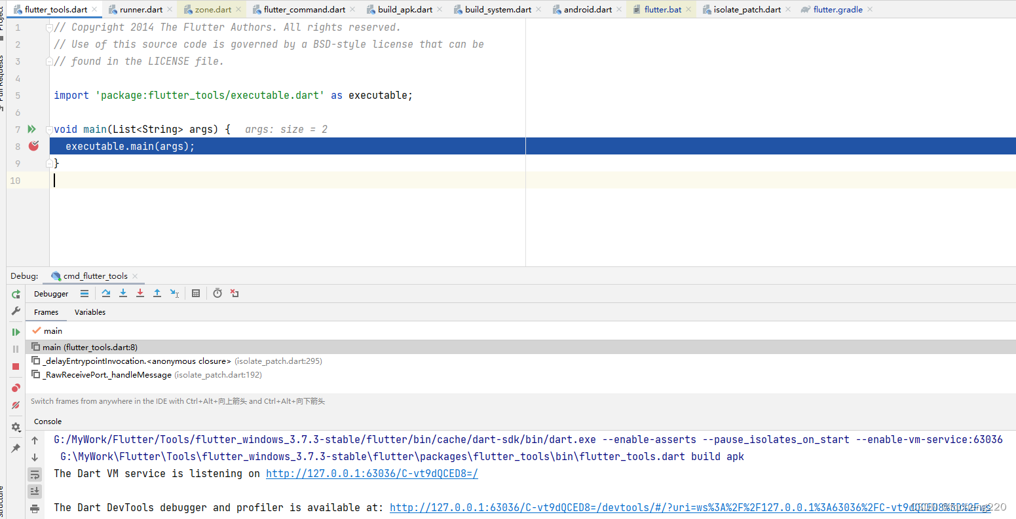Image resolution: width=1016 pixels, height=519 pixels.
Task: Show execution point icon
Action: (85, 293)
